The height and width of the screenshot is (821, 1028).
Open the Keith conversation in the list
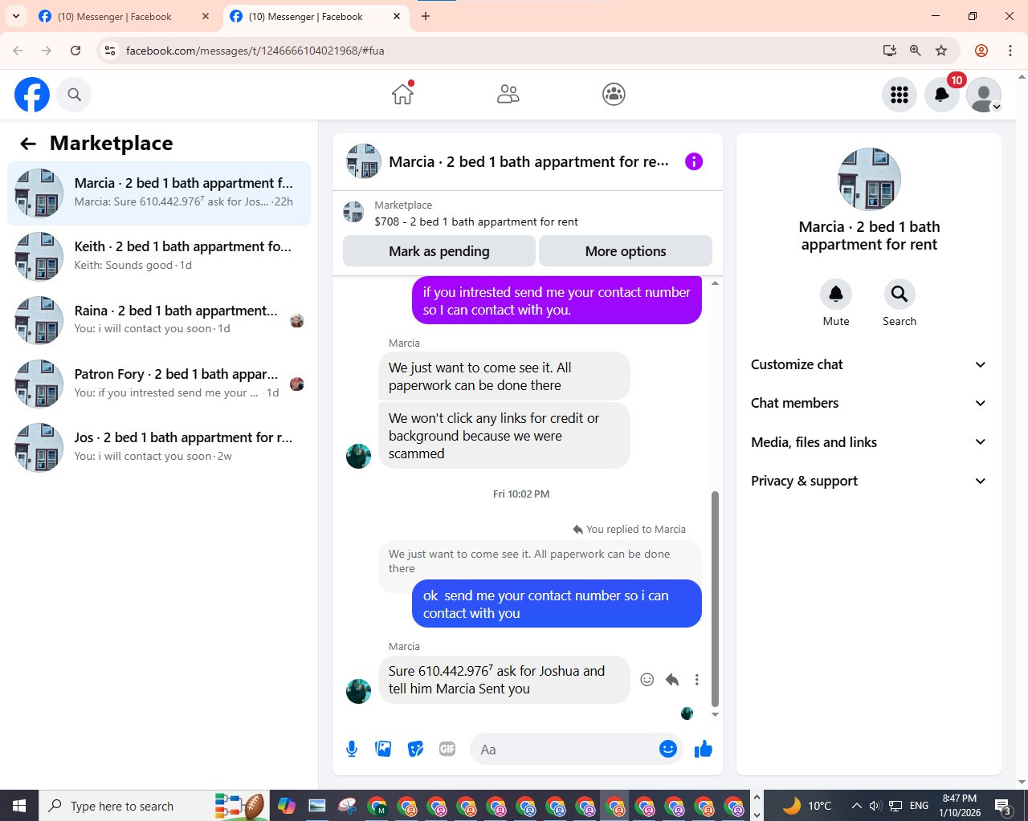point(159,256)
